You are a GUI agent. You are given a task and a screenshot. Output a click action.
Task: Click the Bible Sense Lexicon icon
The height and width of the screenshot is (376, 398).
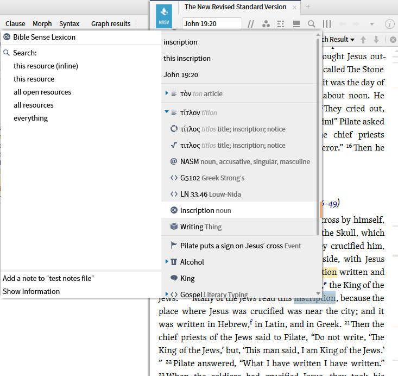(7, 37)
